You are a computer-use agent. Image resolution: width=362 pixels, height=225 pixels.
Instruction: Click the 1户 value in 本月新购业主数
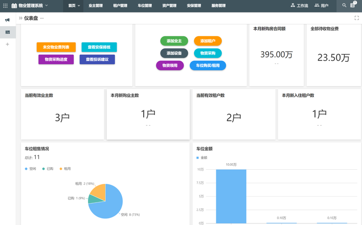coord(148,114)
